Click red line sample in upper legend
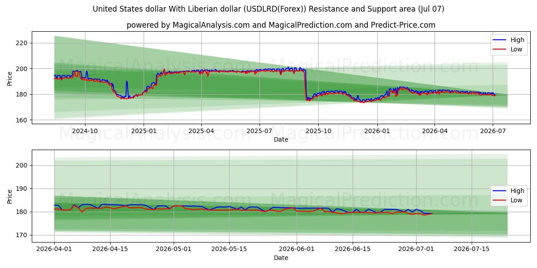This screenshot has width=537, height=268. point(500,50)
